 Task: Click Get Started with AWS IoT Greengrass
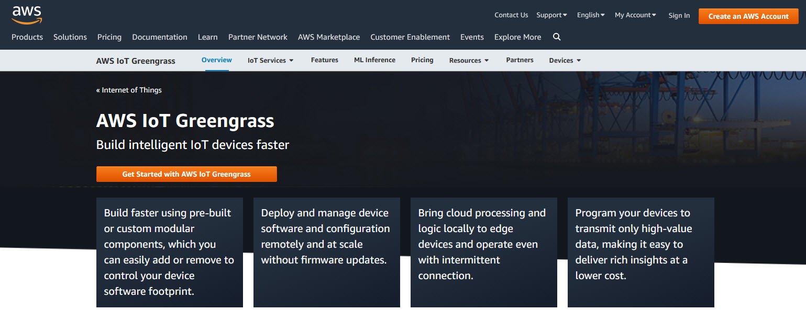pos(186,174)
